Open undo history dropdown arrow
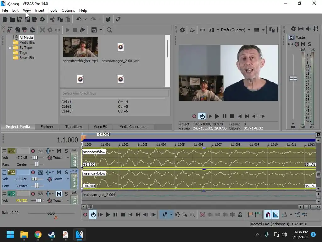 86,19
